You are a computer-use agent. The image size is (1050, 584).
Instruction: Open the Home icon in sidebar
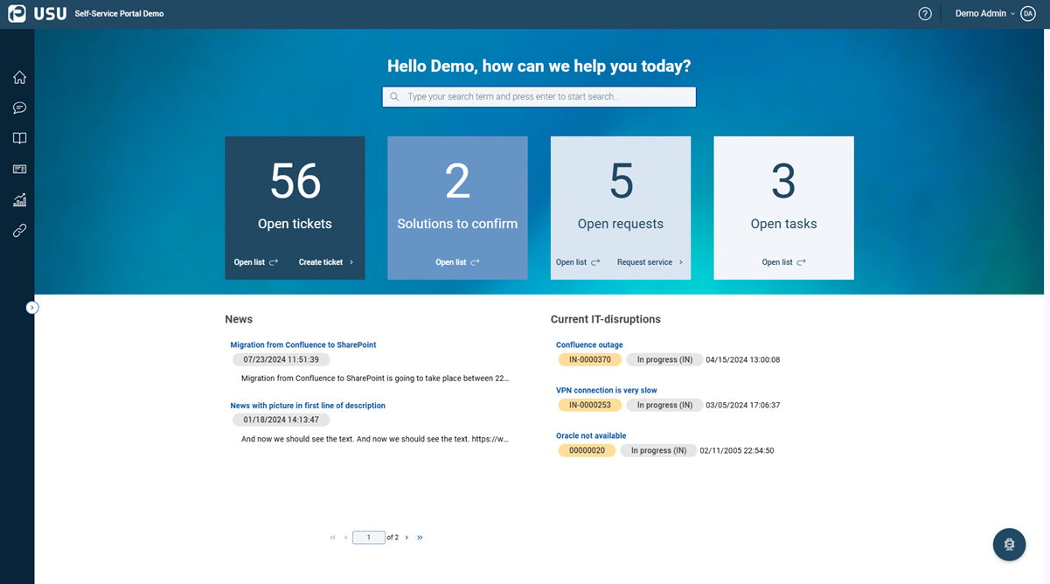[19, 78]
